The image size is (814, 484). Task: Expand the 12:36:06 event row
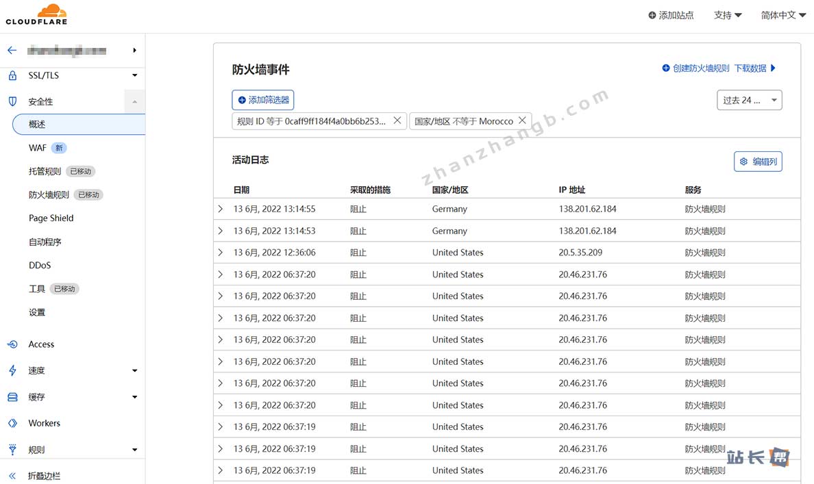(221, 253)
